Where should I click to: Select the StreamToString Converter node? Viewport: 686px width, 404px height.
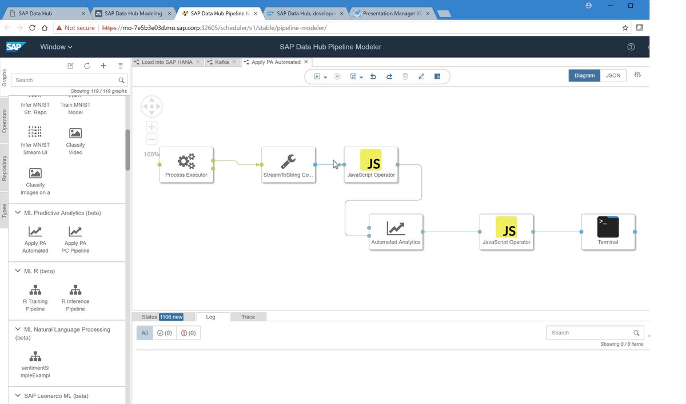pos(288,165)
